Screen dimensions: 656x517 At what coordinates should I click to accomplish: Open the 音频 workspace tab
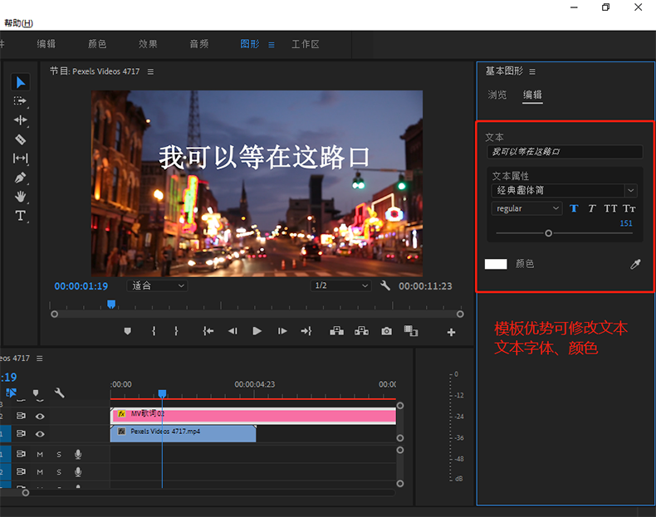point(198,44)
